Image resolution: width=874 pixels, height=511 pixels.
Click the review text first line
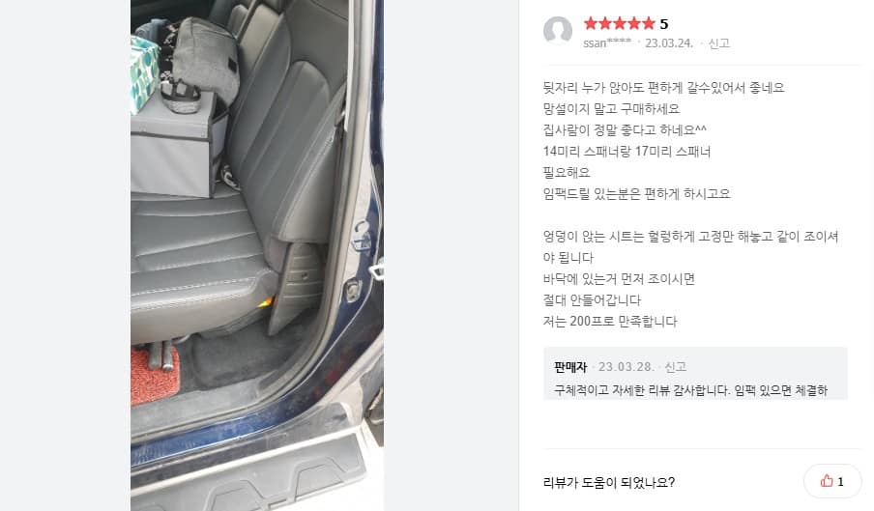click(x=663, y=87)
